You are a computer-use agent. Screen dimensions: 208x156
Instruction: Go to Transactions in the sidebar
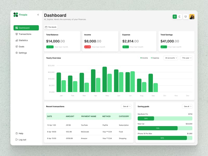click(25, 34)
